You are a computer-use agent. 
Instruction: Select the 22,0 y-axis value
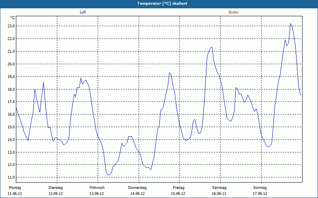point(11,39)
